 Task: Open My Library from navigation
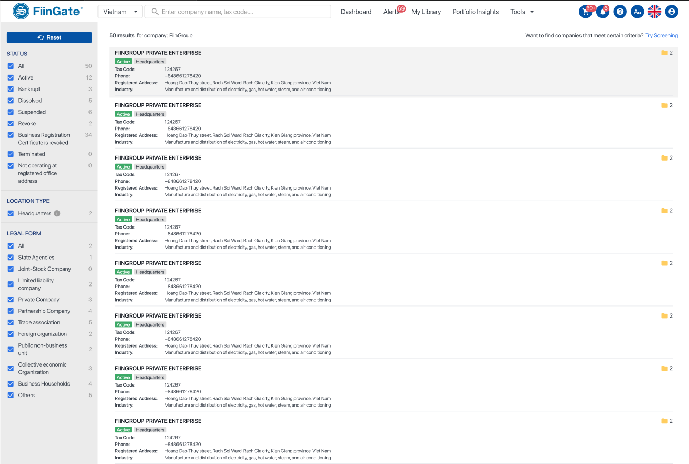[426, 12]
